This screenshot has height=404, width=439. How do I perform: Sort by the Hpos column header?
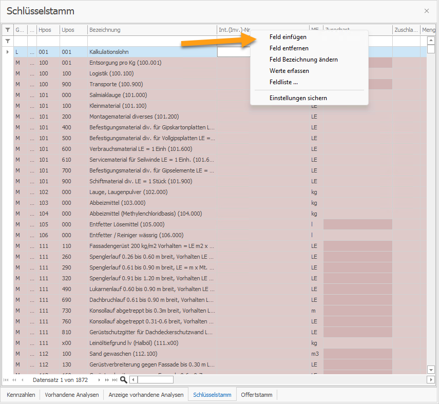[x=48, y=30]
